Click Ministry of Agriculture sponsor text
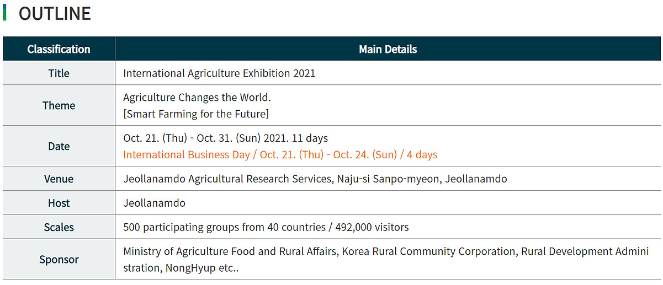 (386, 260)
